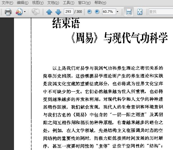Screen dimensions: 173x150
Task: Click the line starting 阳之间互相作用
Action: 103,123
